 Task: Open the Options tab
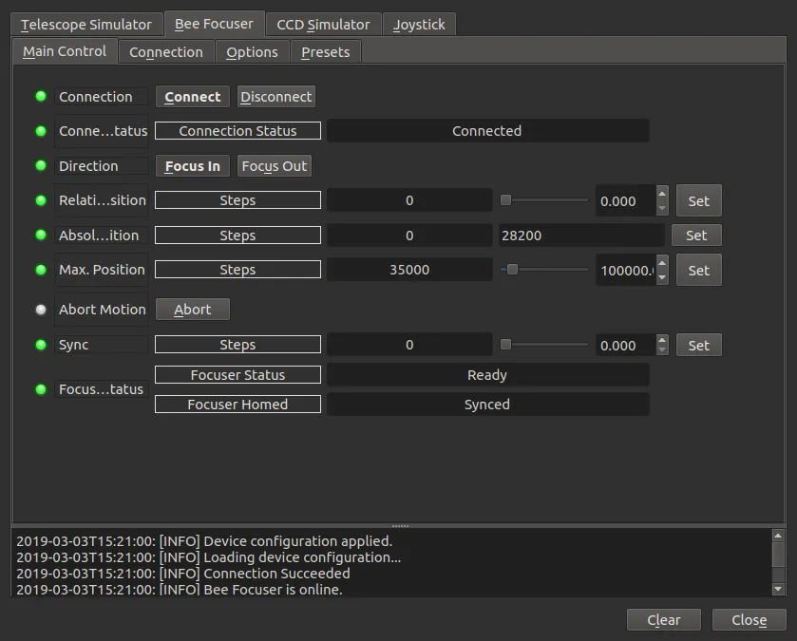(252, 52)
